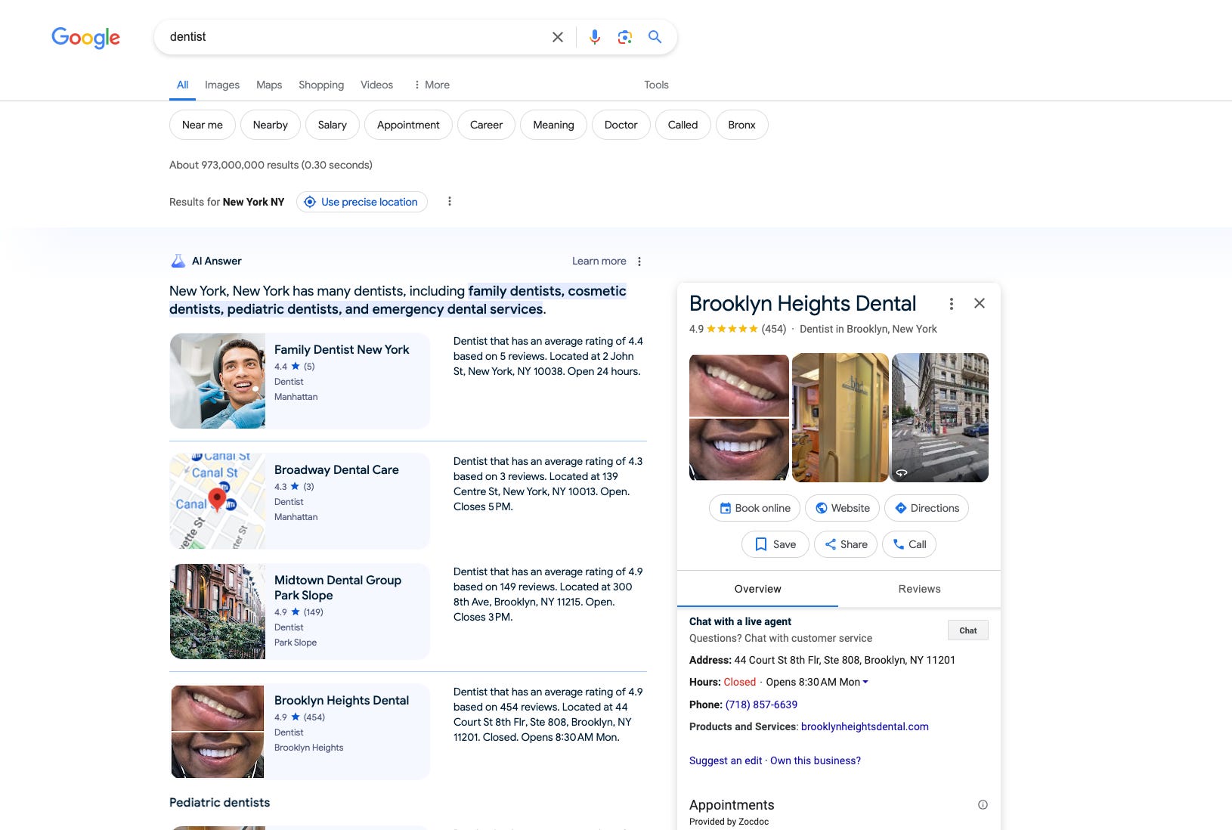View the office interior photo
The height and width of the screenshot is (830, 1232).
[840, 417]
